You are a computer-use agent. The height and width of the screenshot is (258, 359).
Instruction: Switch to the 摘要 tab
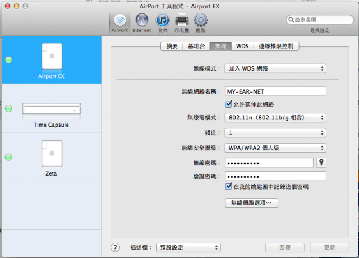tap(172, 46)
